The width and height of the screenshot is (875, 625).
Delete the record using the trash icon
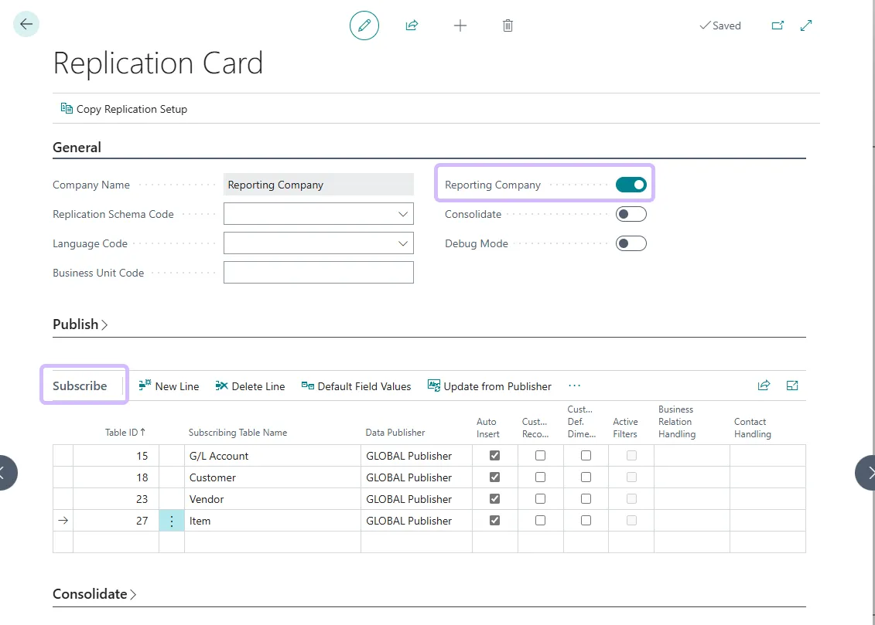(x=508, y=25)
